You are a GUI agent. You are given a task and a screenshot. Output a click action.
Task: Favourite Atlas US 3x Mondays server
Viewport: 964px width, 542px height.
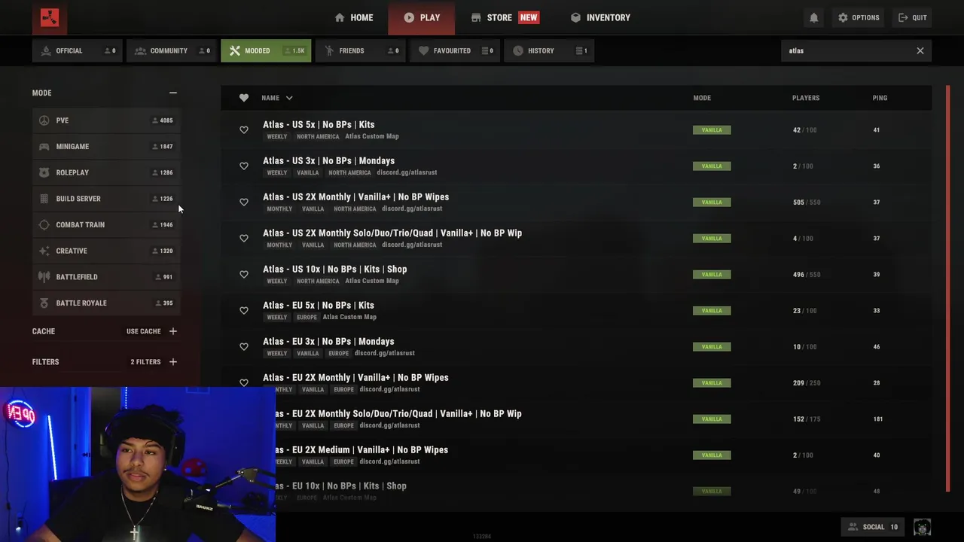click(244, 166)
